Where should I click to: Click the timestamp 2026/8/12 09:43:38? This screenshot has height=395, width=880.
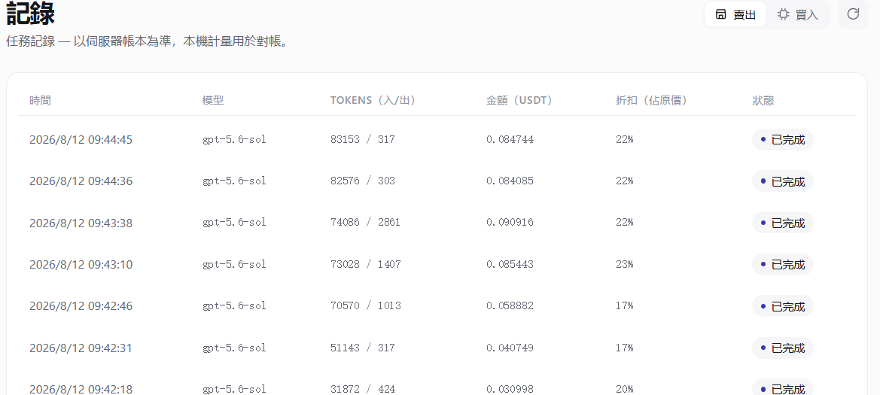(x=81, y=223)
